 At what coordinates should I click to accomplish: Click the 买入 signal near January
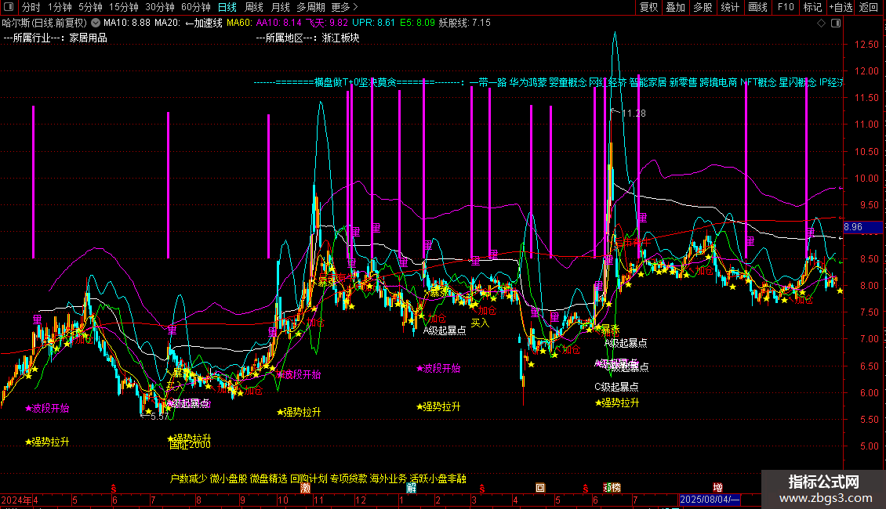480,323
